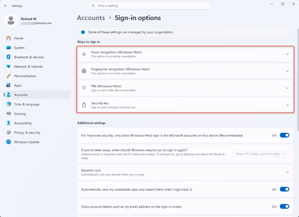Expand Fingerprint recognition chevron
This screenshot has width=299, height=217.
287,71
